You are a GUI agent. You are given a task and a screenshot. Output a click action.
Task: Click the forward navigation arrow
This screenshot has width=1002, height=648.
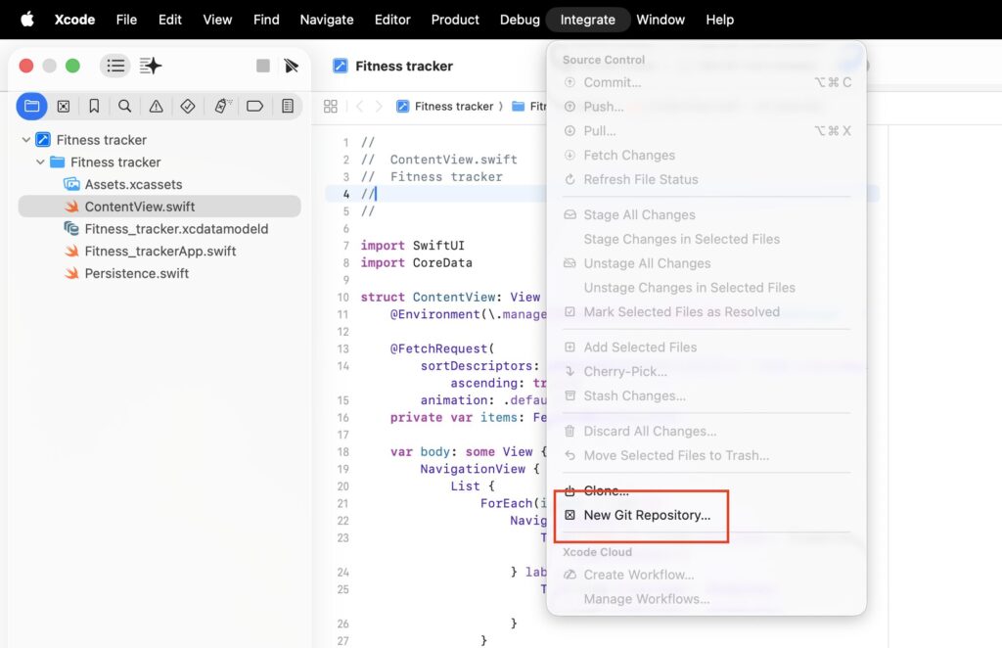tap(381, 106)
